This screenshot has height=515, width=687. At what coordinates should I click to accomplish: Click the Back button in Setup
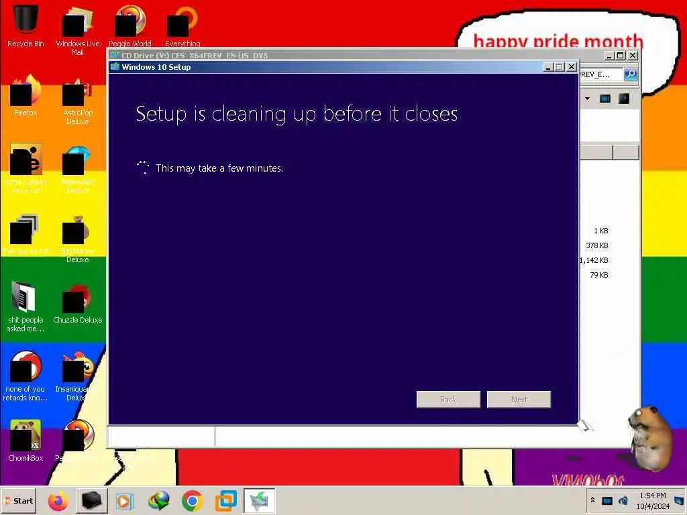click(448, 400)
